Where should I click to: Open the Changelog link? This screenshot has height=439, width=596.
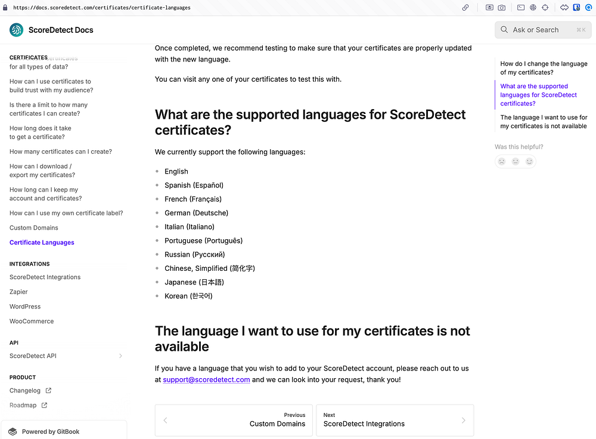[x=24, y=390]
